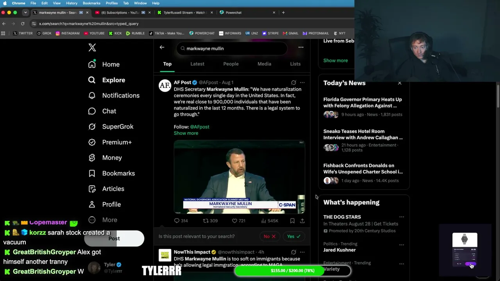Switch to the Subscriptions - YouTube tab
The width and height of the screenshot is (500, 281).
123,12
